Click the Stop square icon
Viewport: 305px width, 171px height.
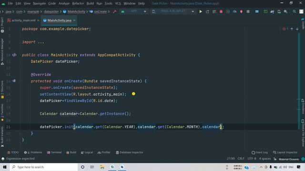[248, 11]
